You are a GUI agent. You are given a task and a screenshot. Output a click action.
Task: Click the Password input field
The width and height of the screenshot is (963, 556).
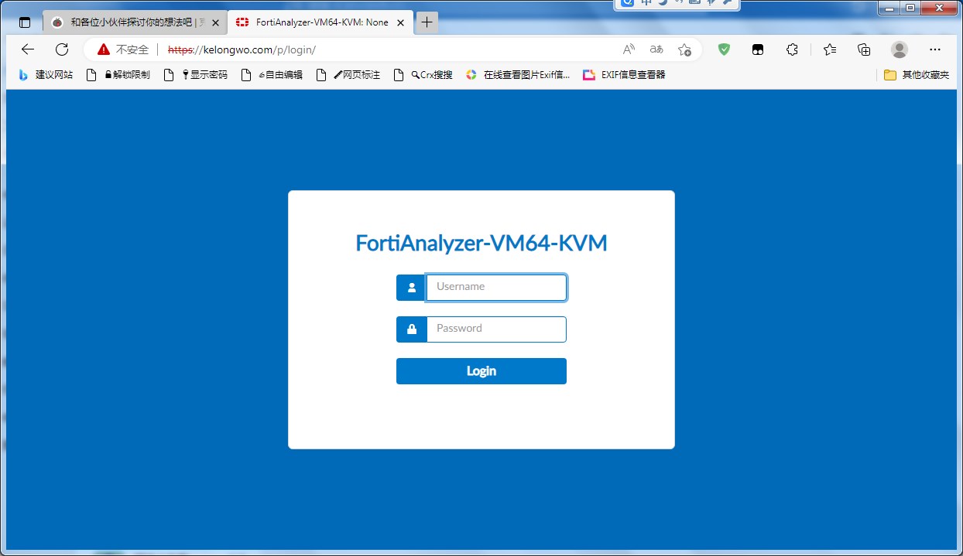[496, 329]
